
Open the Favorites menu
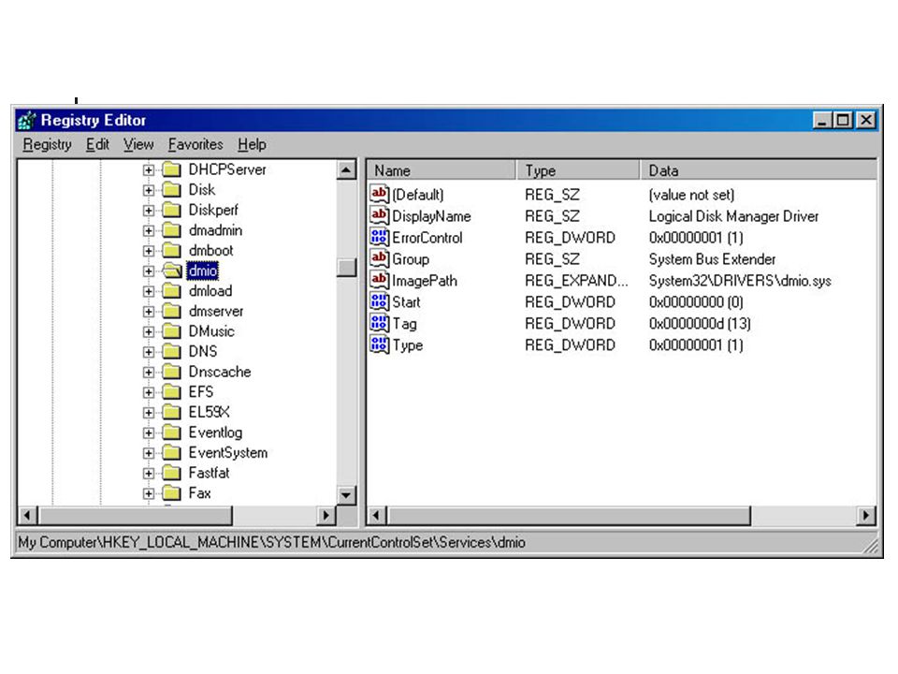coord(196,144)
